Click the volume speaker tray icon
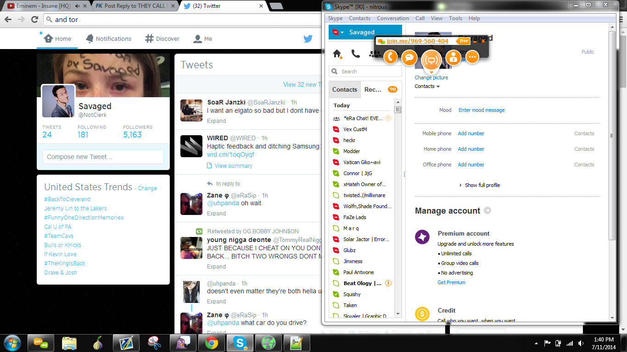The width and height of the screenshot is (627, 352). [581, 343]
